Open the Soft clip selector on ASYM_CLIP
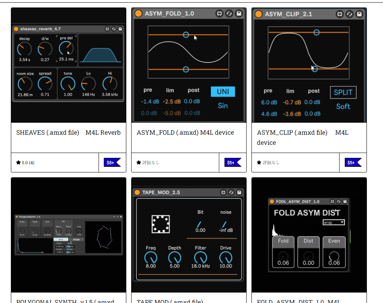Viewport: 383px width, 303px height. pos(343,106)
